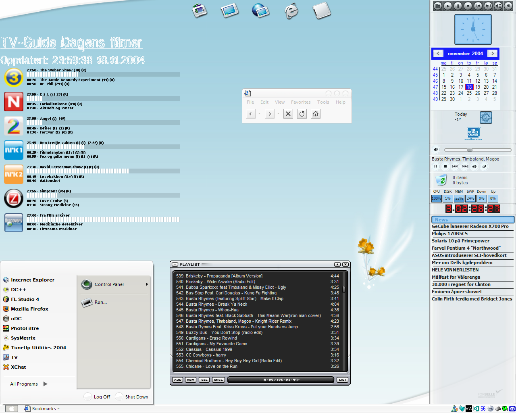Click SEL button in playlist
Viewport: 516px width, 413px height.
pyautogui.click(x=204, y=380)
